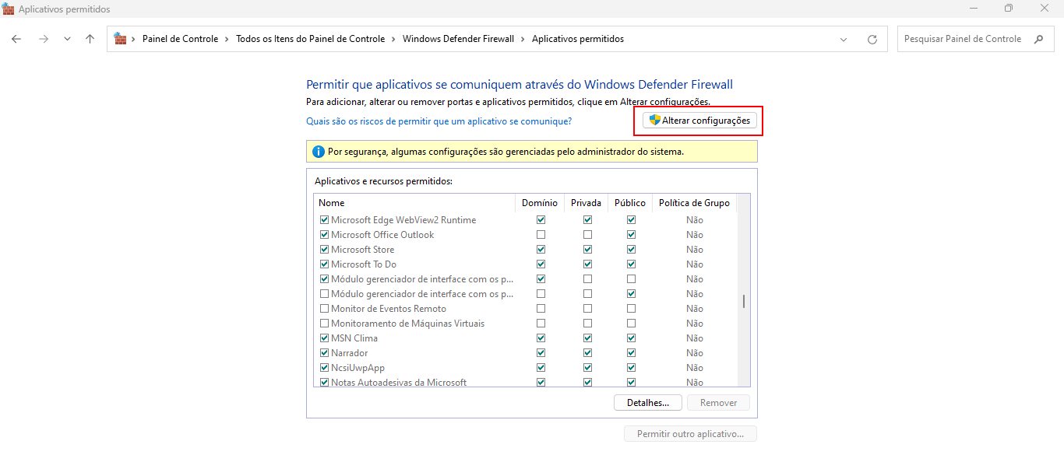
Task: Toggle the Microsoft Office Outlook name checkbox
Action: tap(324, 235)
